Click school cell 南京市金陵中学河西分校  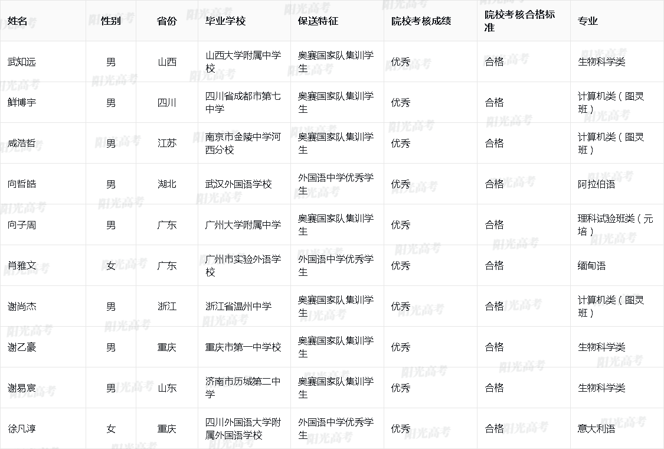pos(243,144)
